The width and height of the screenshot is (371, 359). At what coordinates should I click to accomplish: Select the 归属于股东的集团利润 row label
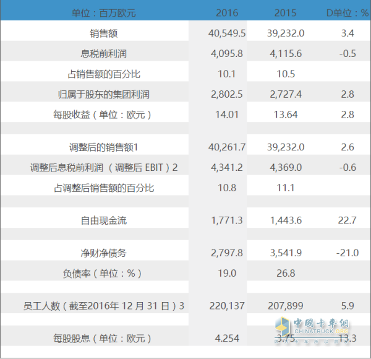[104, 94]
